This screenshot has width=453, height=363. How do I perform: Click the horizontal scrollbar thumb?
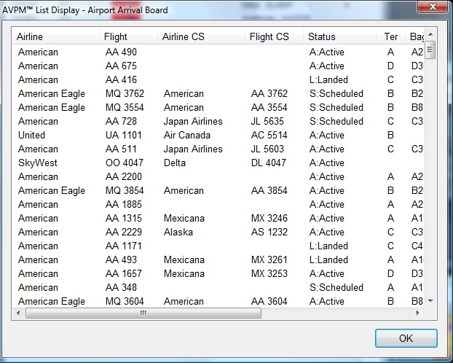[143, 313]
